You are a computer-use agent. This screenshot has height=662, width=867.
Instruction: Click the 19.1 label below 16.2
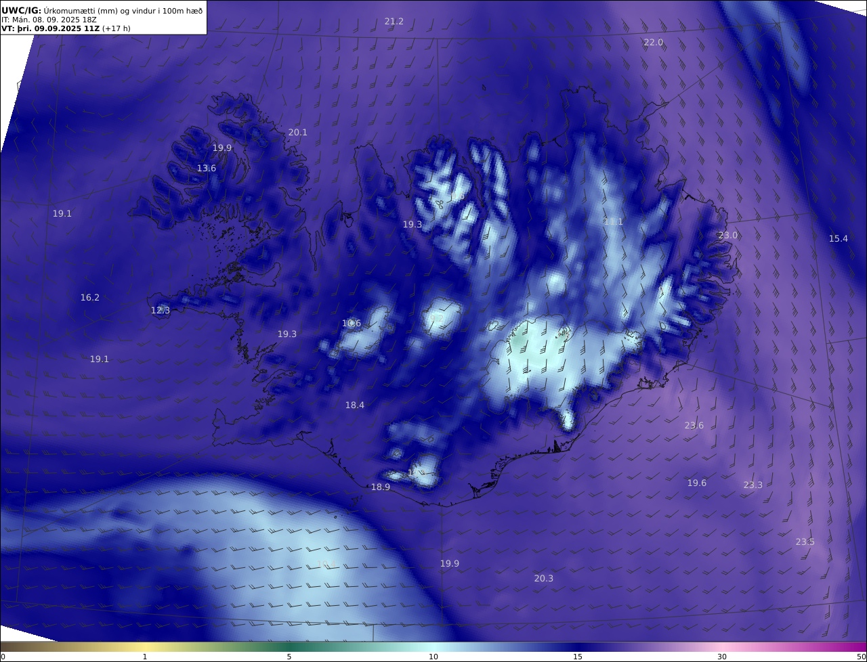100,359
